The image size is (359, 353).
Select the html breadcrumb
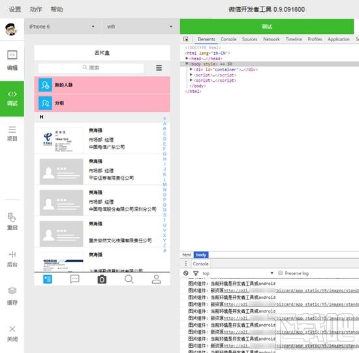point(187,254)
